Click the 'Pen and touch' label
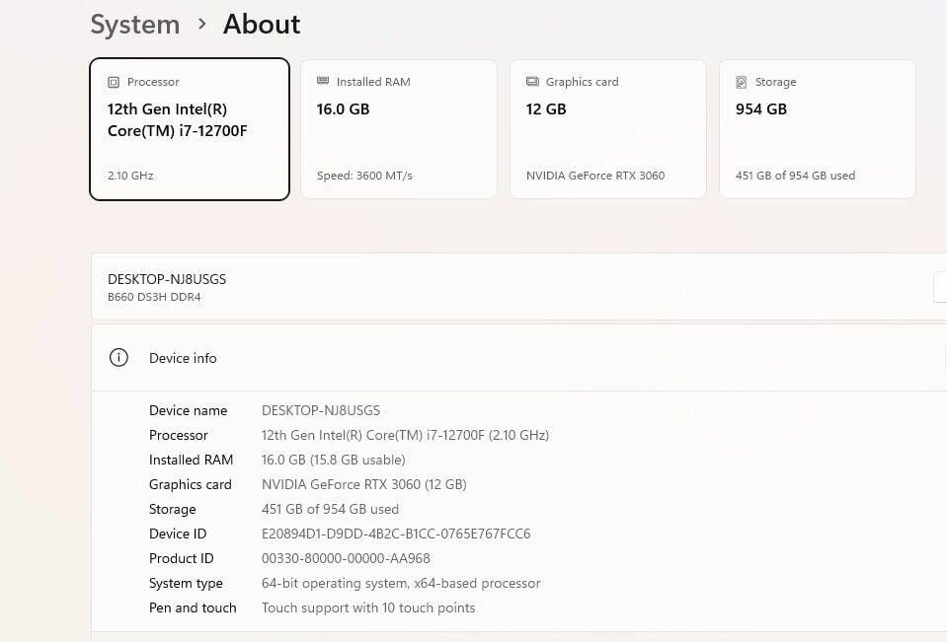 click(x=193, y=608)
